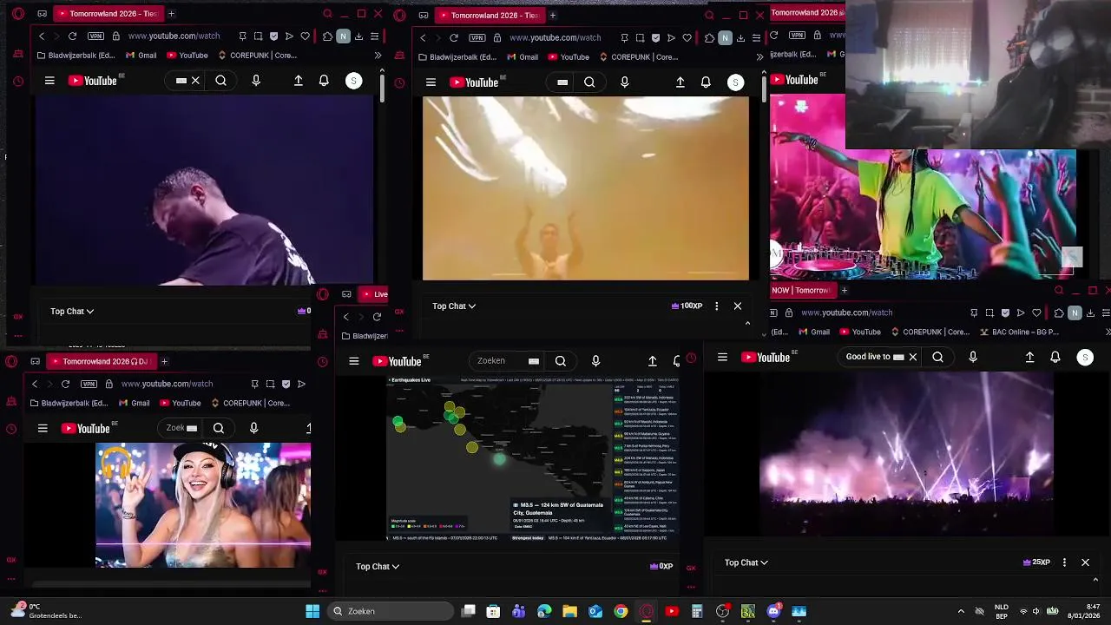This screenshot has height=625, width=1111.
Task: Click YouTube voice search microphone in top-left window
Action: point(255,81)
